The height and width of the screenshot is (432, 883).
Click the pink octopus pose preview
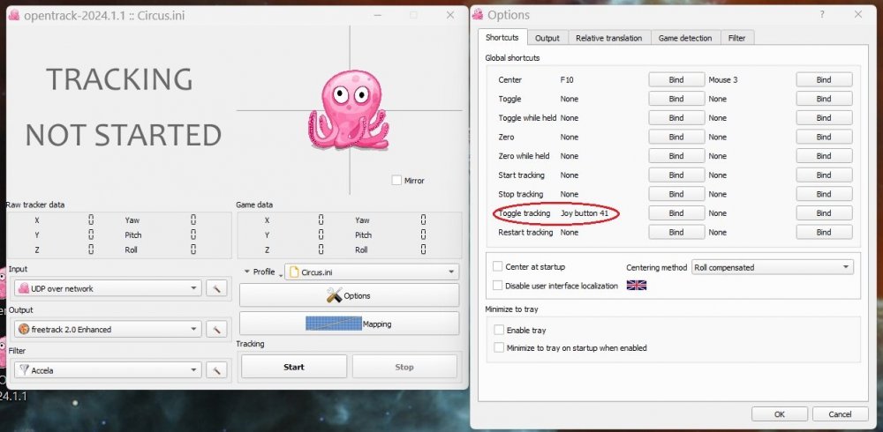click(x=348, y=112)
